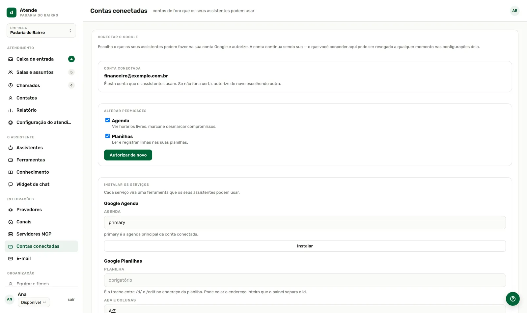Click the Chamados clock icon
Image resolution: width=527 pixels, height=313 pixels.
(x=11, y=85)
